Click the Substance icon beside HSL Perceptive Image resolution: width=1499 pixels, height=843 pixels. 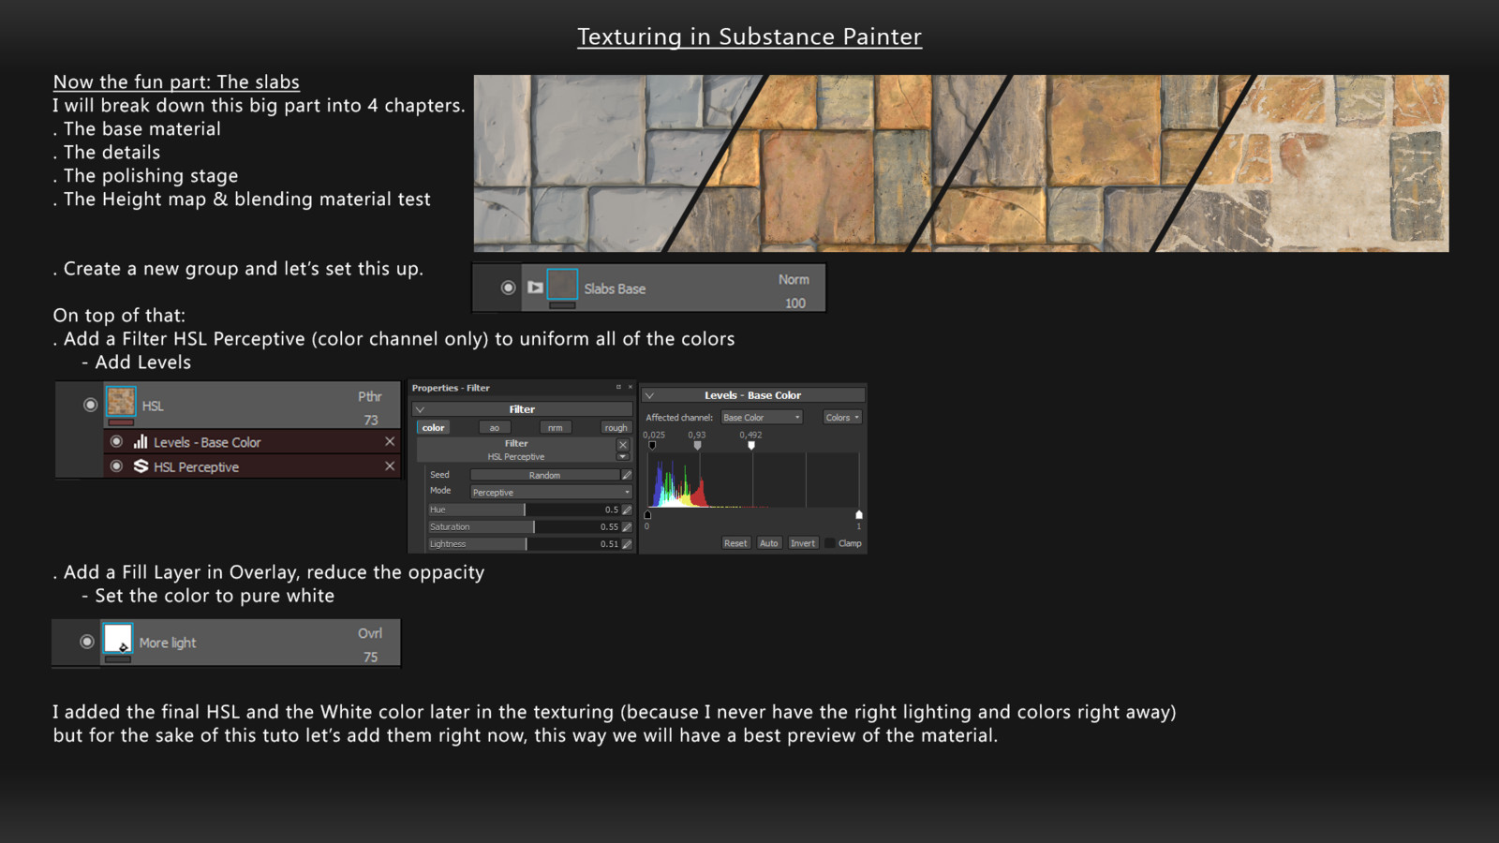pos(141,466)
